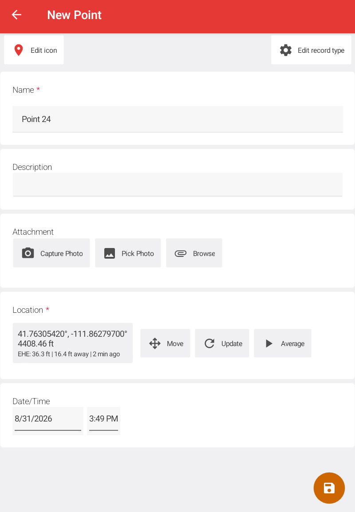This screenshot has width=355, height=512.
Task: Tap the paperclip Browse icon
Action: click(180, 253)
